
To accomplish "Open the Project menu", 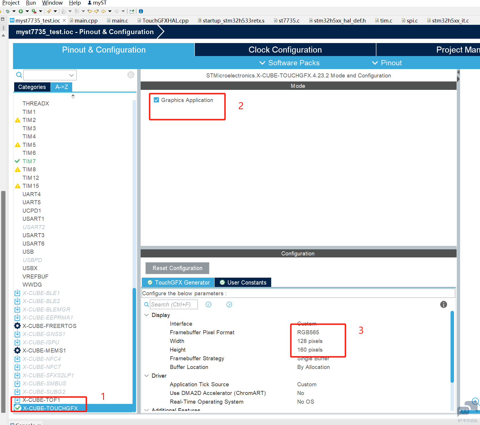I will pyautogui.click(x=11, y=3).
